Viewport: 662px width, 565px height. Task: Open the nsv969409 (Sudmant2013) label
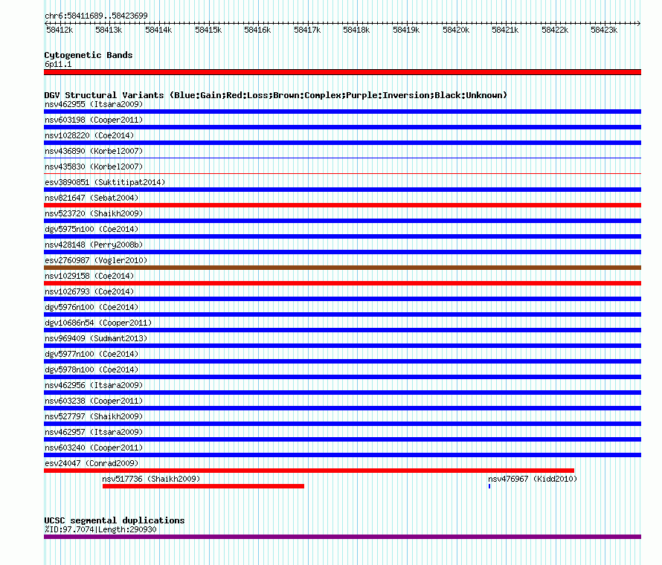coord(96,338)
